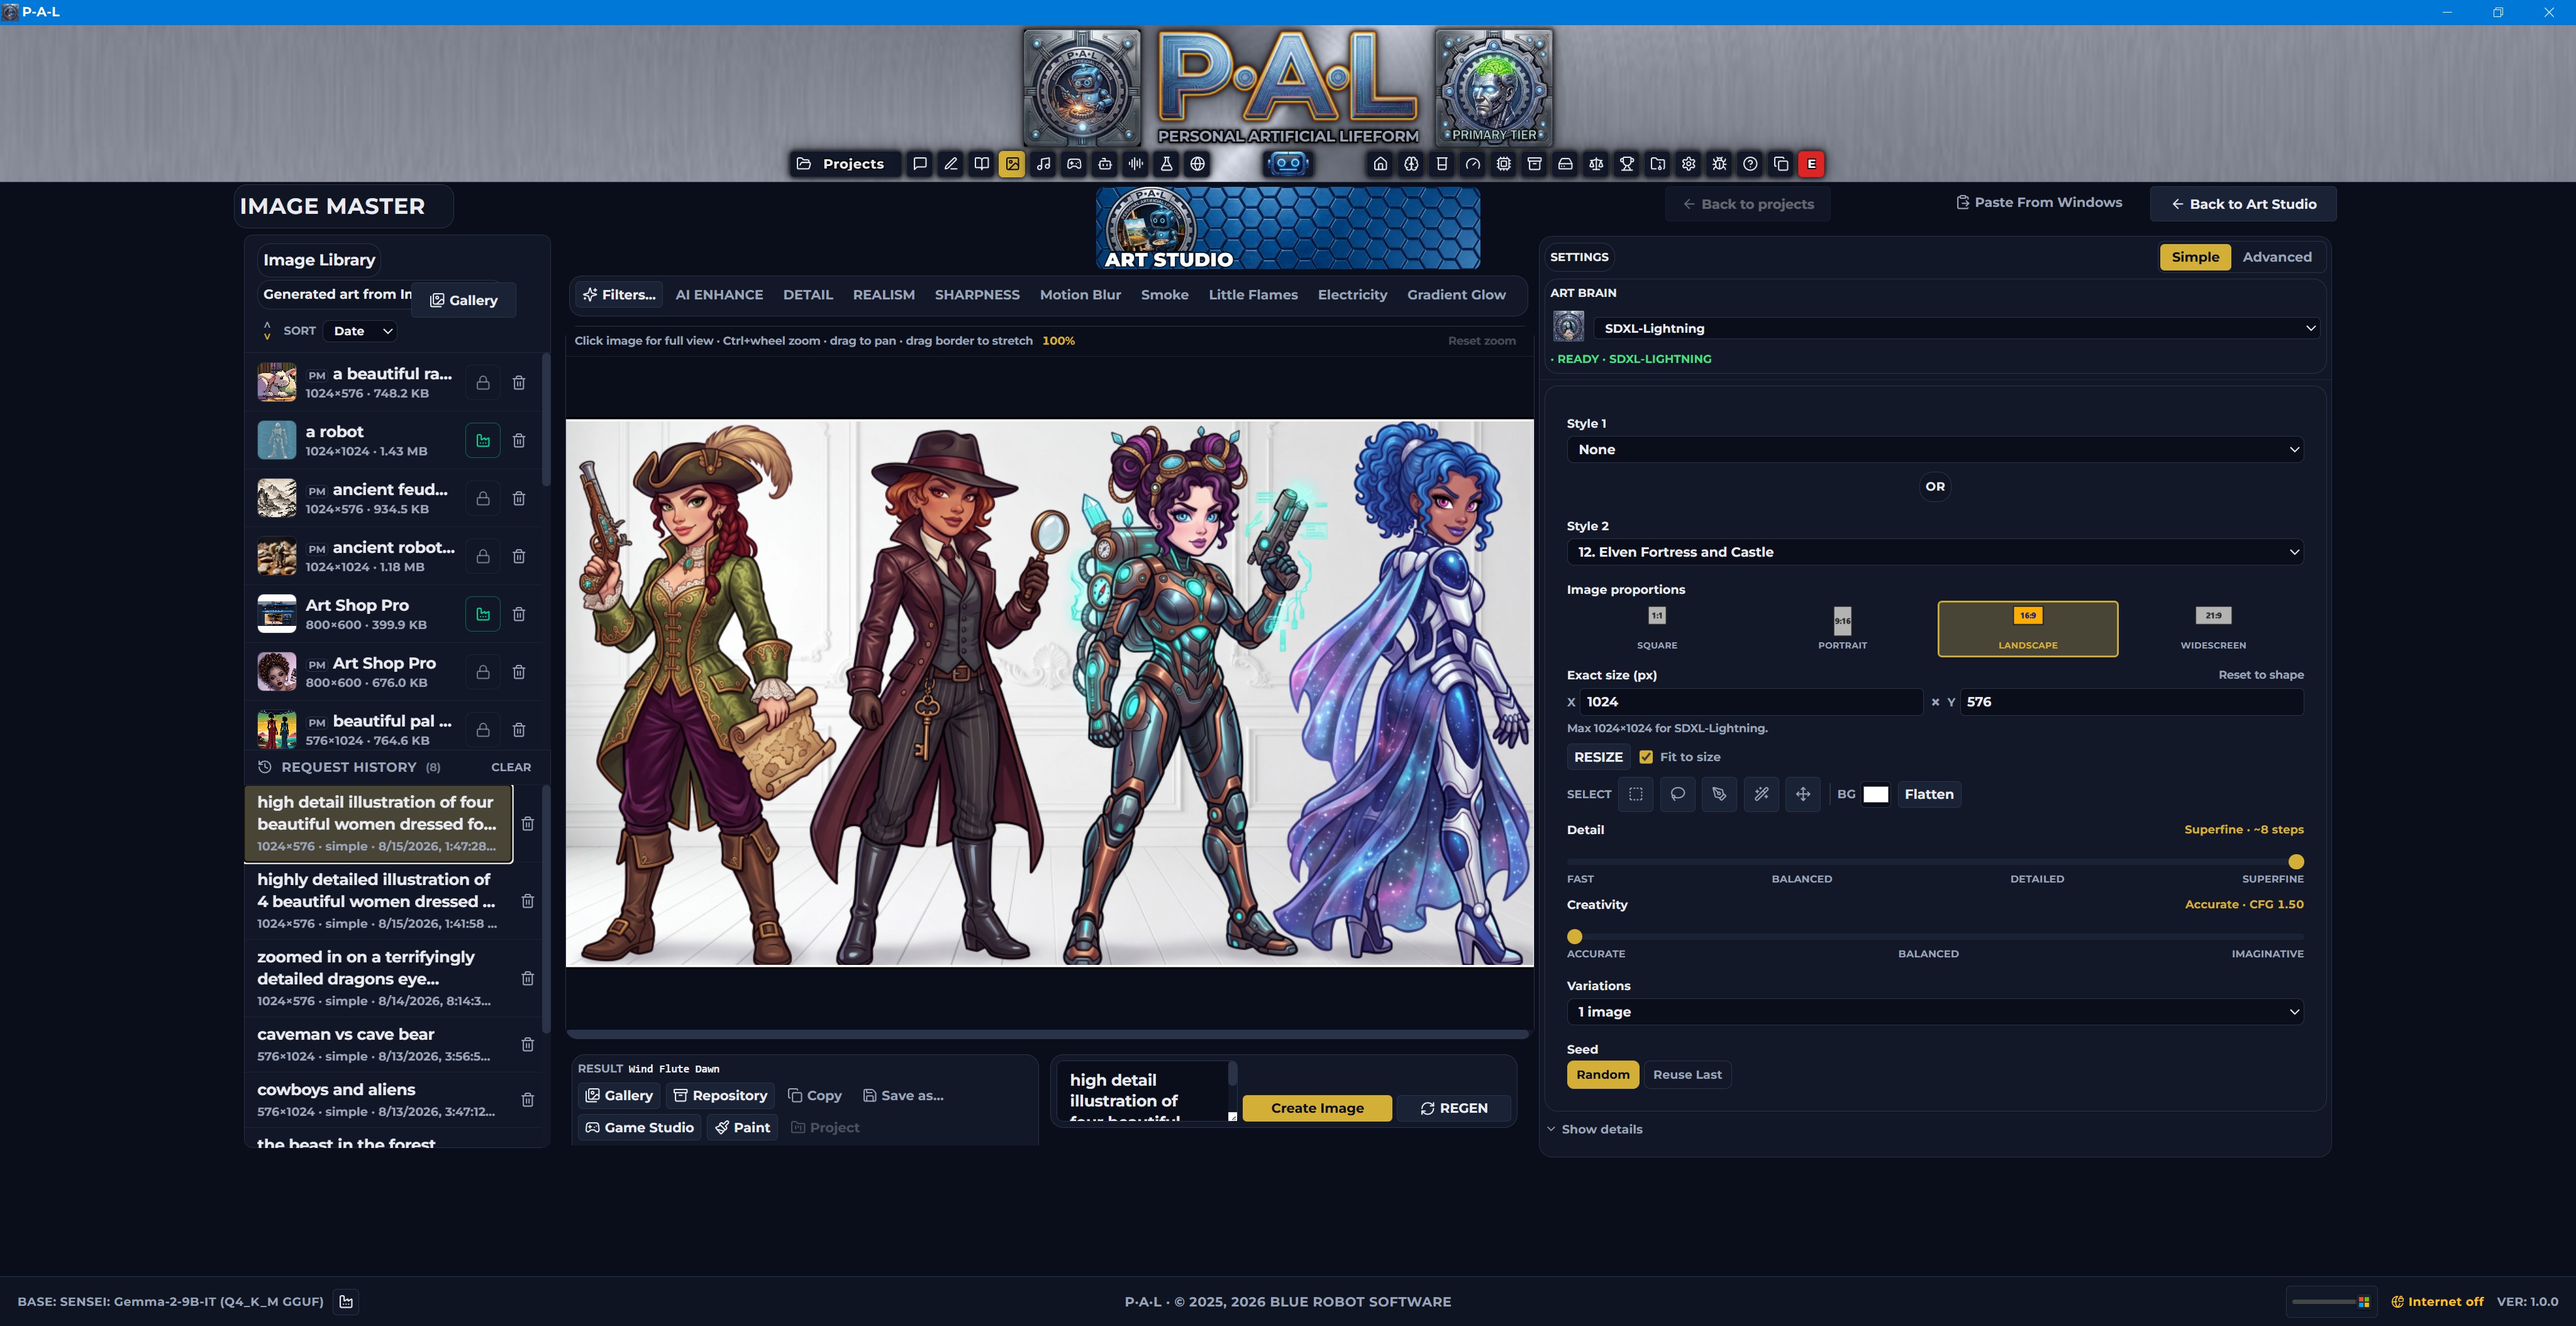Click Back to Art Studio
2576x1326 pixels.
point(2243,204)
